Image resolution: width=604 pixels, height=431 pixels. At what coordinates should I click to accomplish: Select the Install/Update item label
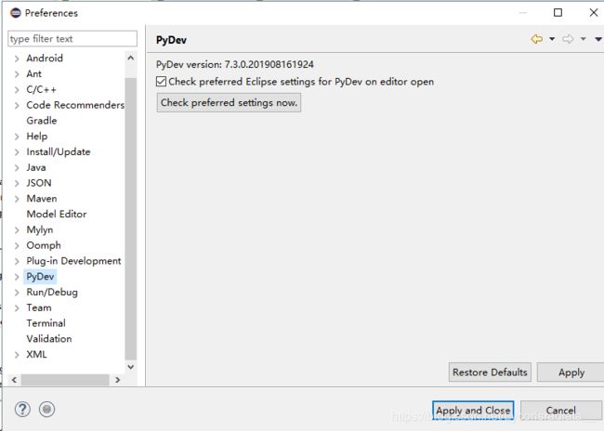point(59,152)
